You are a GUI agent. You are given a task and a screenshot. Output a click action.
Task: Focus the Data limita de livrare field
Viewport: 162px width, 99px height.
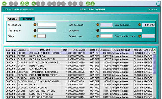[x=148, y=36]
